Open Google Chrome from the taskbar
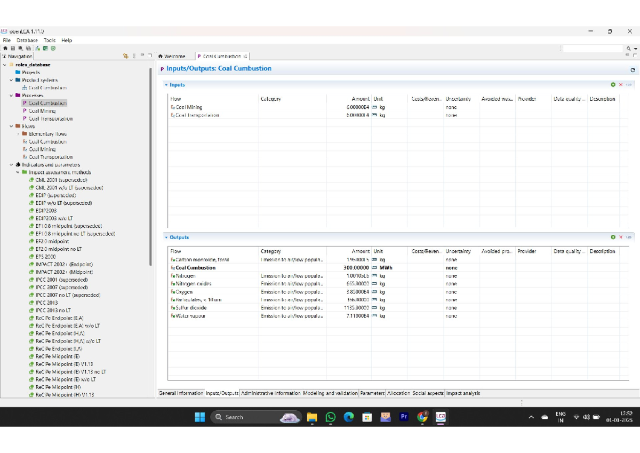 tap(422, 417)
